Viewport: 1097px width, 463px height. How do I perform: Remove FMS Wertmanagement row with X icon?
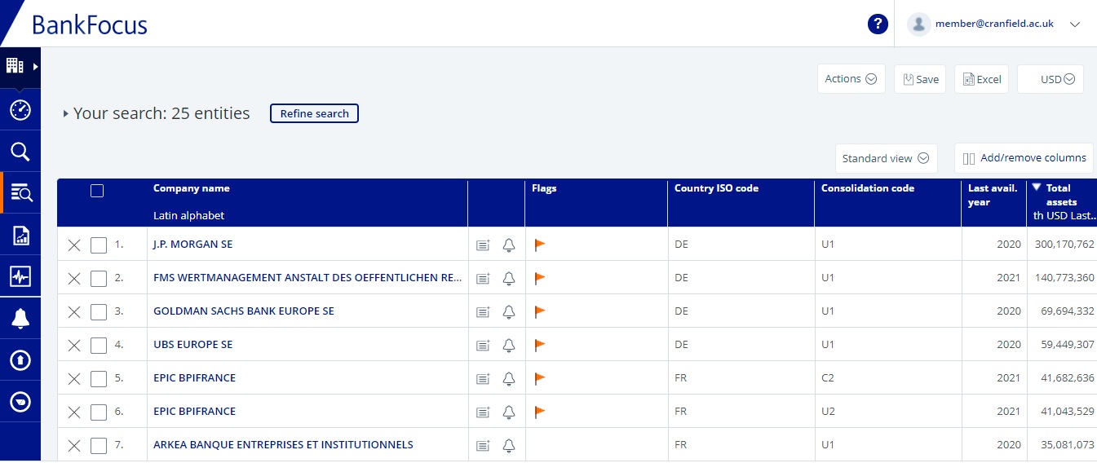coord(74,279)
